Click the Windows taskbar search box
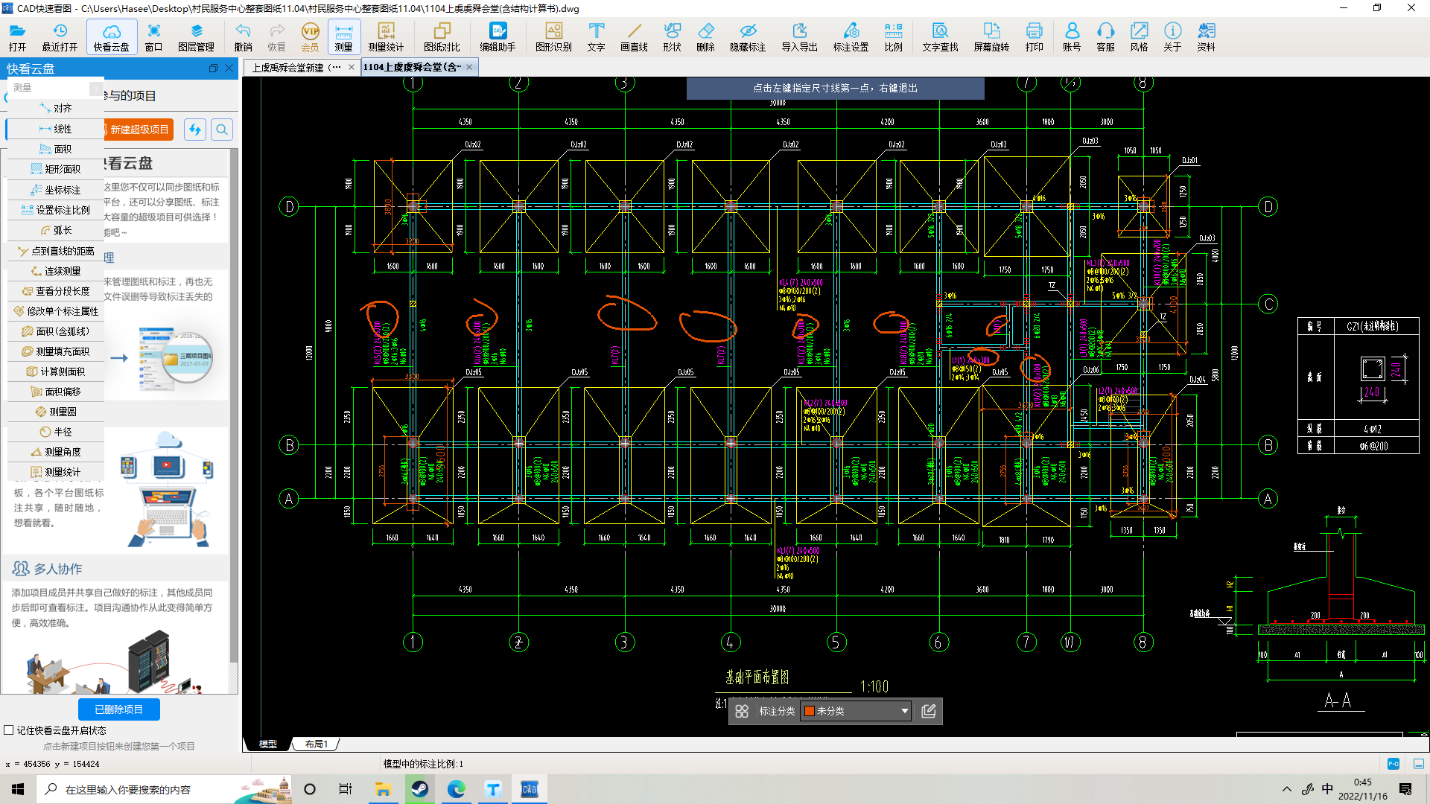This screenshot has width=1430, height=804. [x=128, y=789]
